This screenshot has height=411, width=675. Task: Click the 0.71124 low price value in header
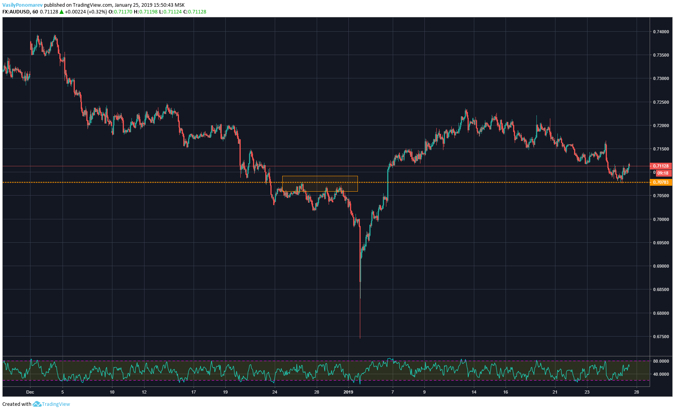coord(173,12)
